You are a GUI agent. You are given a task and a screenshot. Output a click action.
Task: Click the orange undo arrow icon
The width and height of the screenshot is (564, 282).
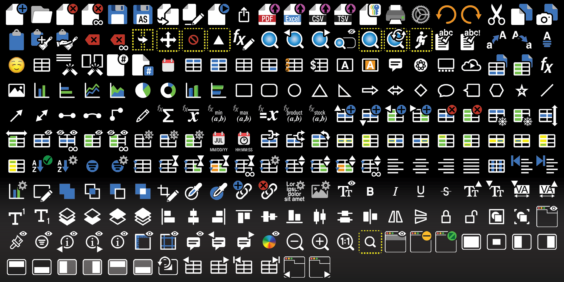(x=446, y=15)
